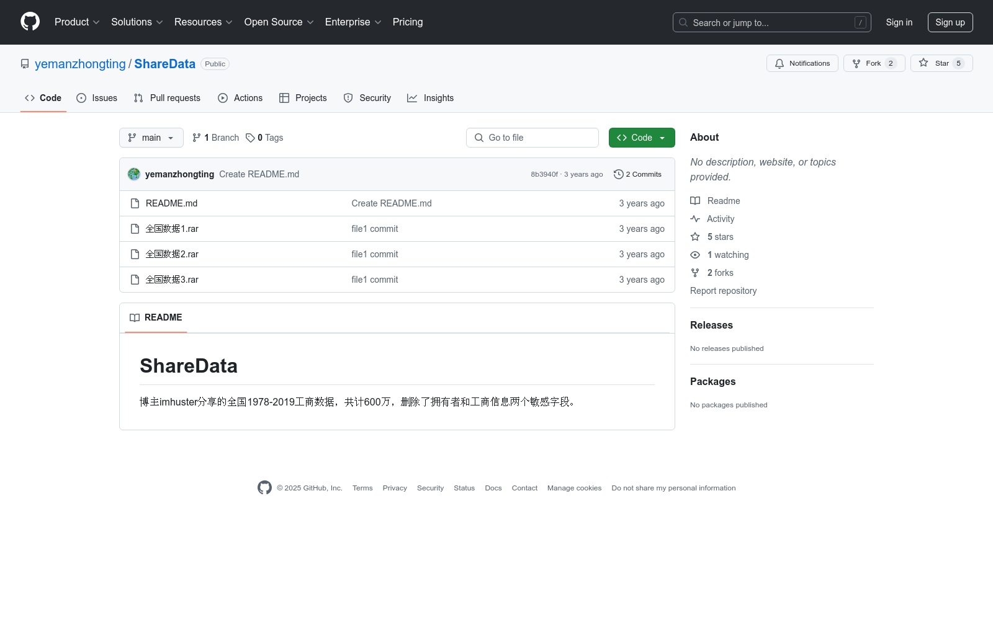Image resolution: width=993 pixels, height=620 pixels.
Task: Focus the Search or jump to field
Action: tap(772, 22)
